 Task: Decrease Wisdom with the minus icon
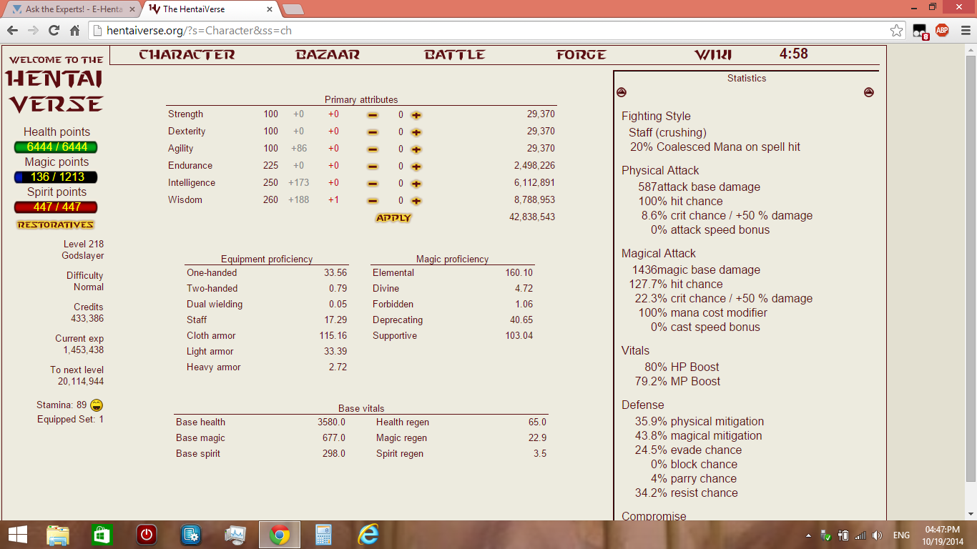coord(373,200)
